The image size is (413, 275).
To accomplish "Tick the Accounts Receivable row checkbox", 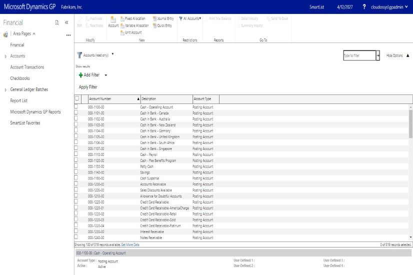I will (76, 183).
